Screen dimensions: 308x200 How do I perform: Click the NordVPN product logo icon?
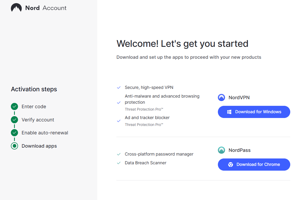click(x=221, y=98)
